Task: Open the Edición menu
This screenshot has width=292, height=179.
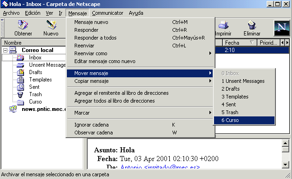Action: click(33, 13)
